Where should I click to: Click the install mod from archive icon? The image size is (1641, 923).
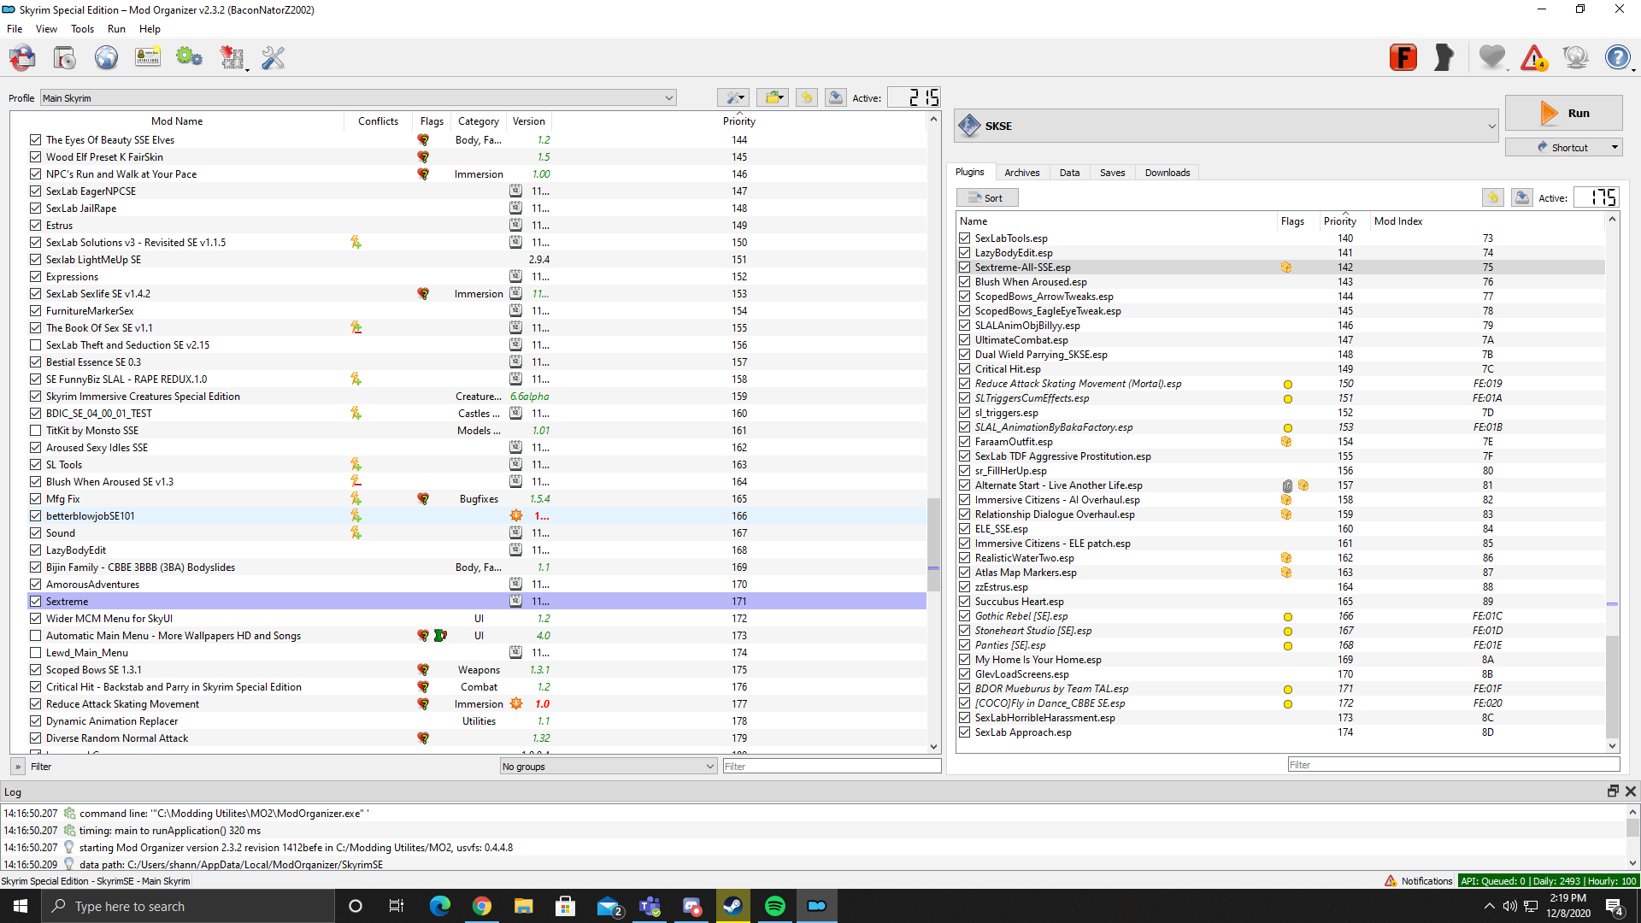(x=64, y=58)
